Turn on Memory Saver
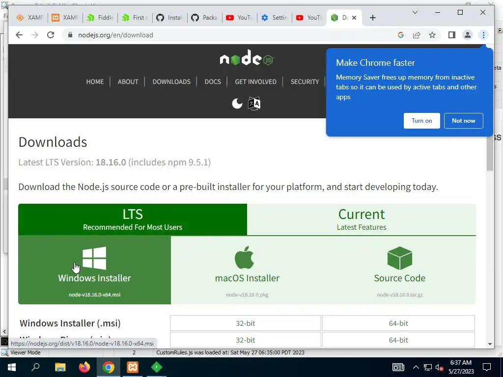503x377 pixels. (421, 121)
